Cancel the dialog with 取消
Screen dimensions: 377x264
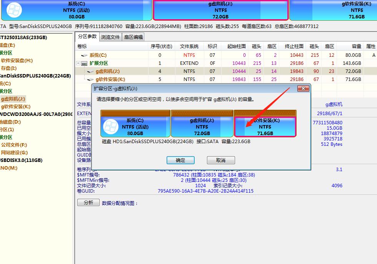[x=221, y=160]
